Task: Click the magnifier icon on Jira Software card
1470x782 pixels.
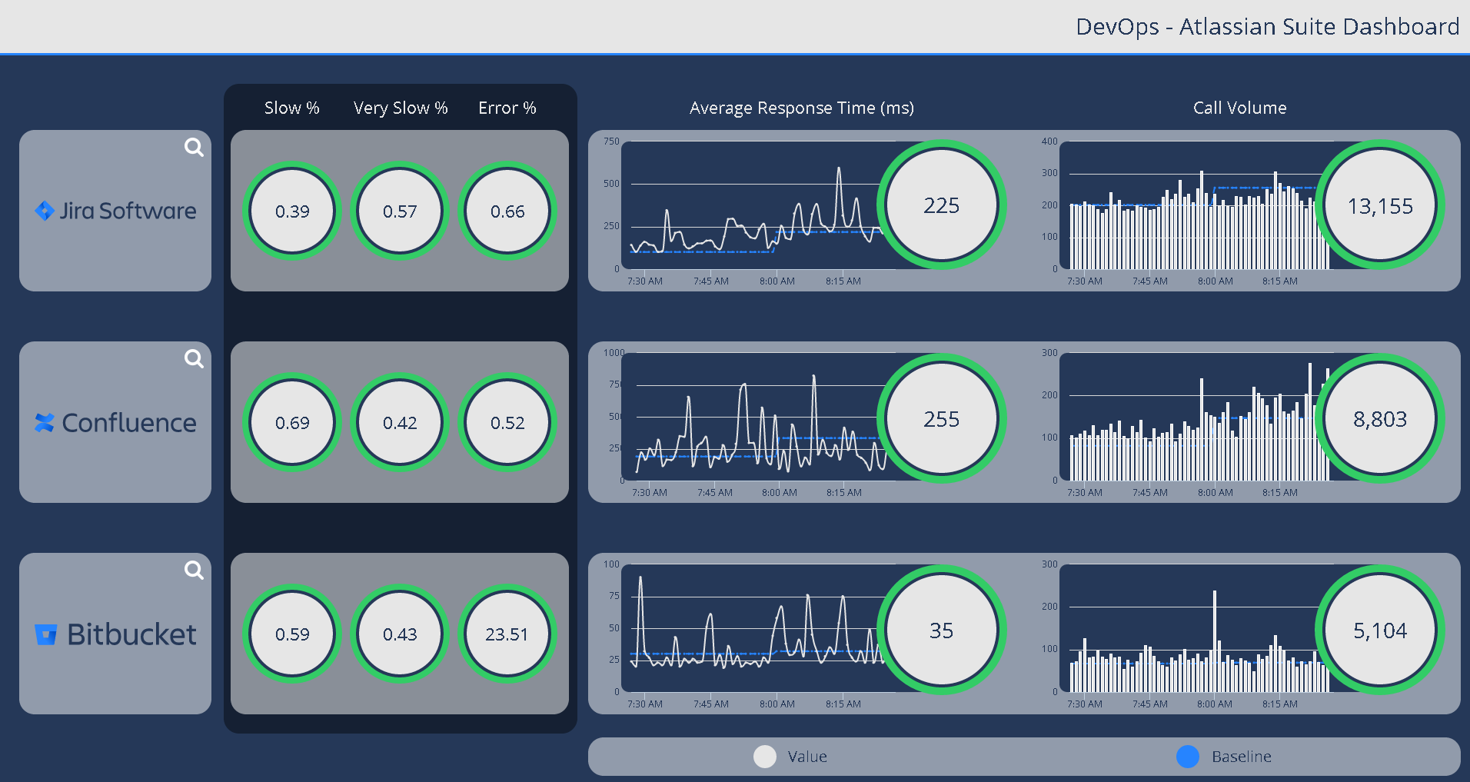Action: [x=194, y=147]
